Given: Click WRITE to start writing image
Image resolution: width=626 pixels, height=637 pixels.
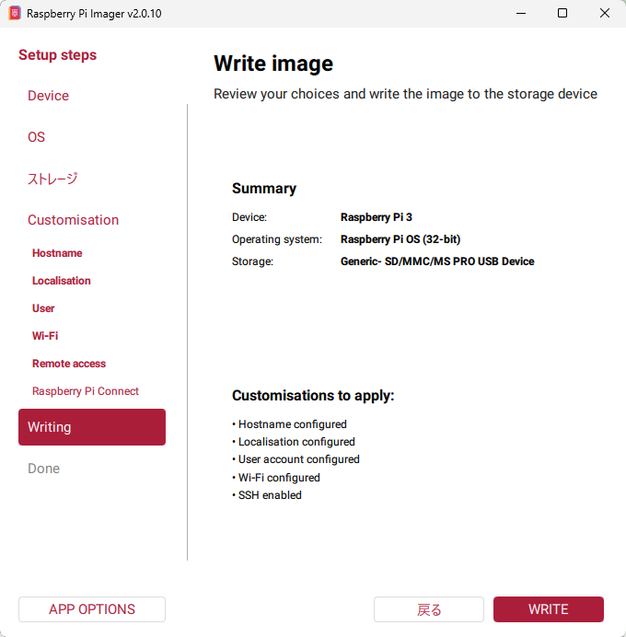Looking at the screenshot, I should 549,609.
